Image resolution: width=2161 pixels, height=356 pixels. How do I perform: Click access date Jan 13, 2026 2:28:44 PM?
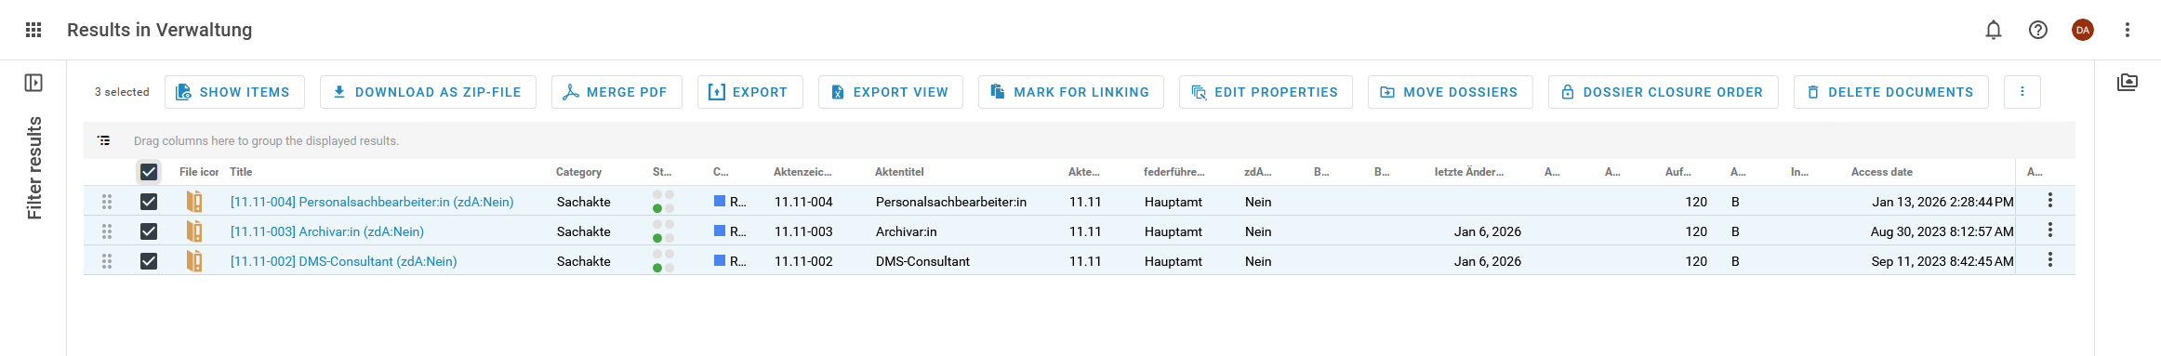pyautogui.click(x=1942, y=202)
